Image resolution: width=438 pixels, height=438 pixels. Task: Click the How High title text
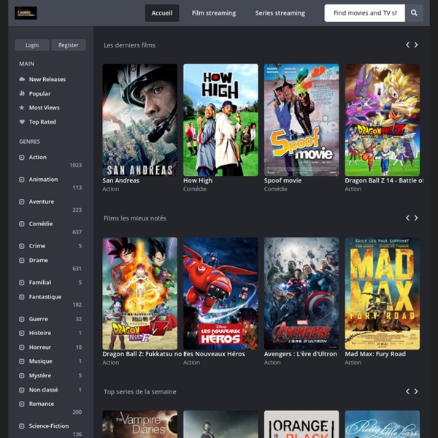(198, 181)
